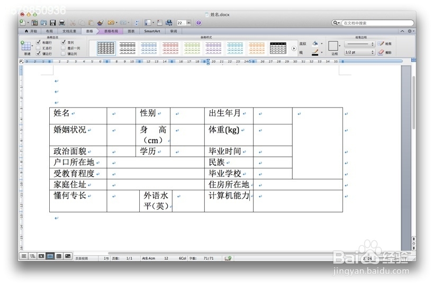Click the spelling check book icon
Screen dimensions: 434x286
(228, 258)
